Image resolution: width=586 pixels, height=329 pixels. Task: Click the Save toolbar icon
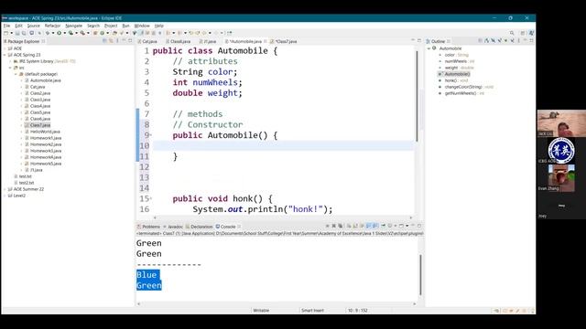tap(17, 33)
